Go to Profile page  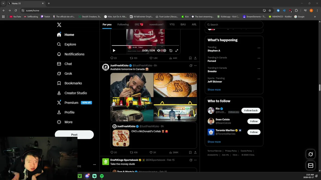66,112
